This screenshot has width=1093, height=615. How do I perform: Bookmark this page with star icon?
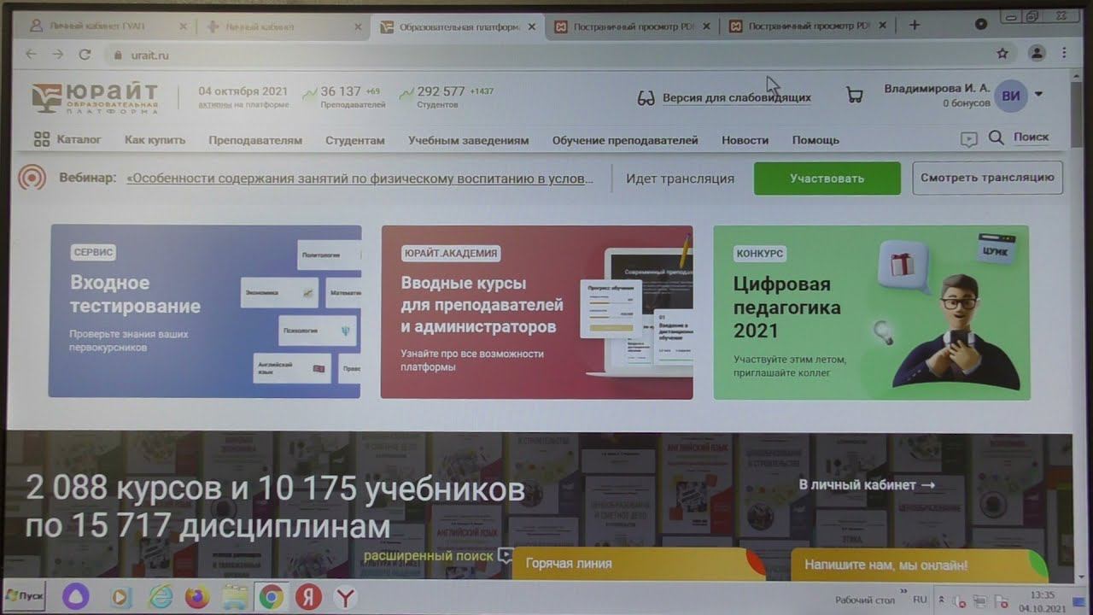[x=1002, y=53]
